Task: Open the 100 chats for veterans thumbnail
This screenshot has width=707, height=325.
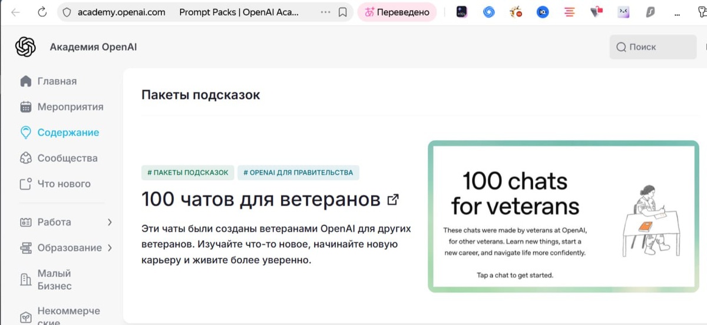Action: point(563,216)
